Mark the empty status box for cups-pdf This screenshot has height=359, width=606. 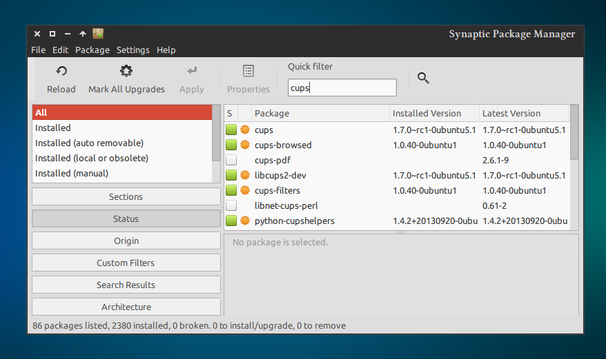pos(231,160)
